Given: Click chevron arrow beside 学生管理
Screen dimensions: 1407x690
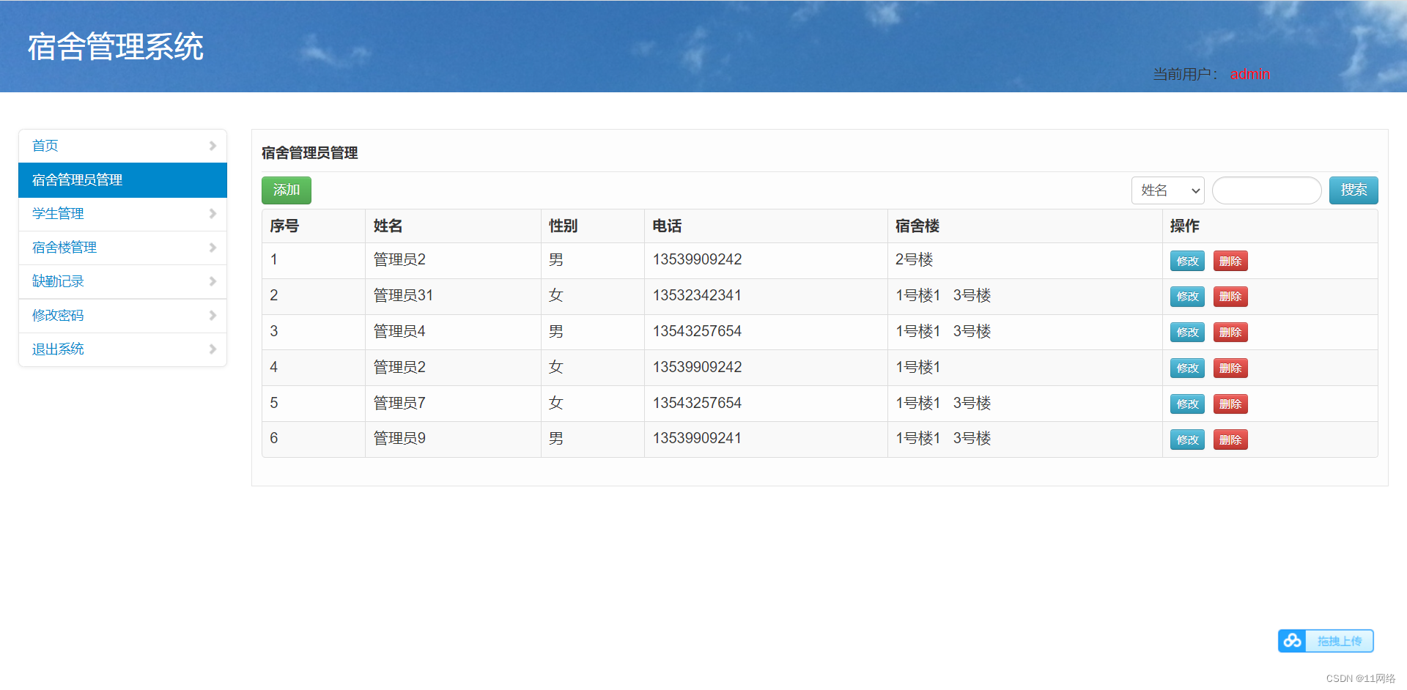Looking at the screenshot, I should point(213,214).
